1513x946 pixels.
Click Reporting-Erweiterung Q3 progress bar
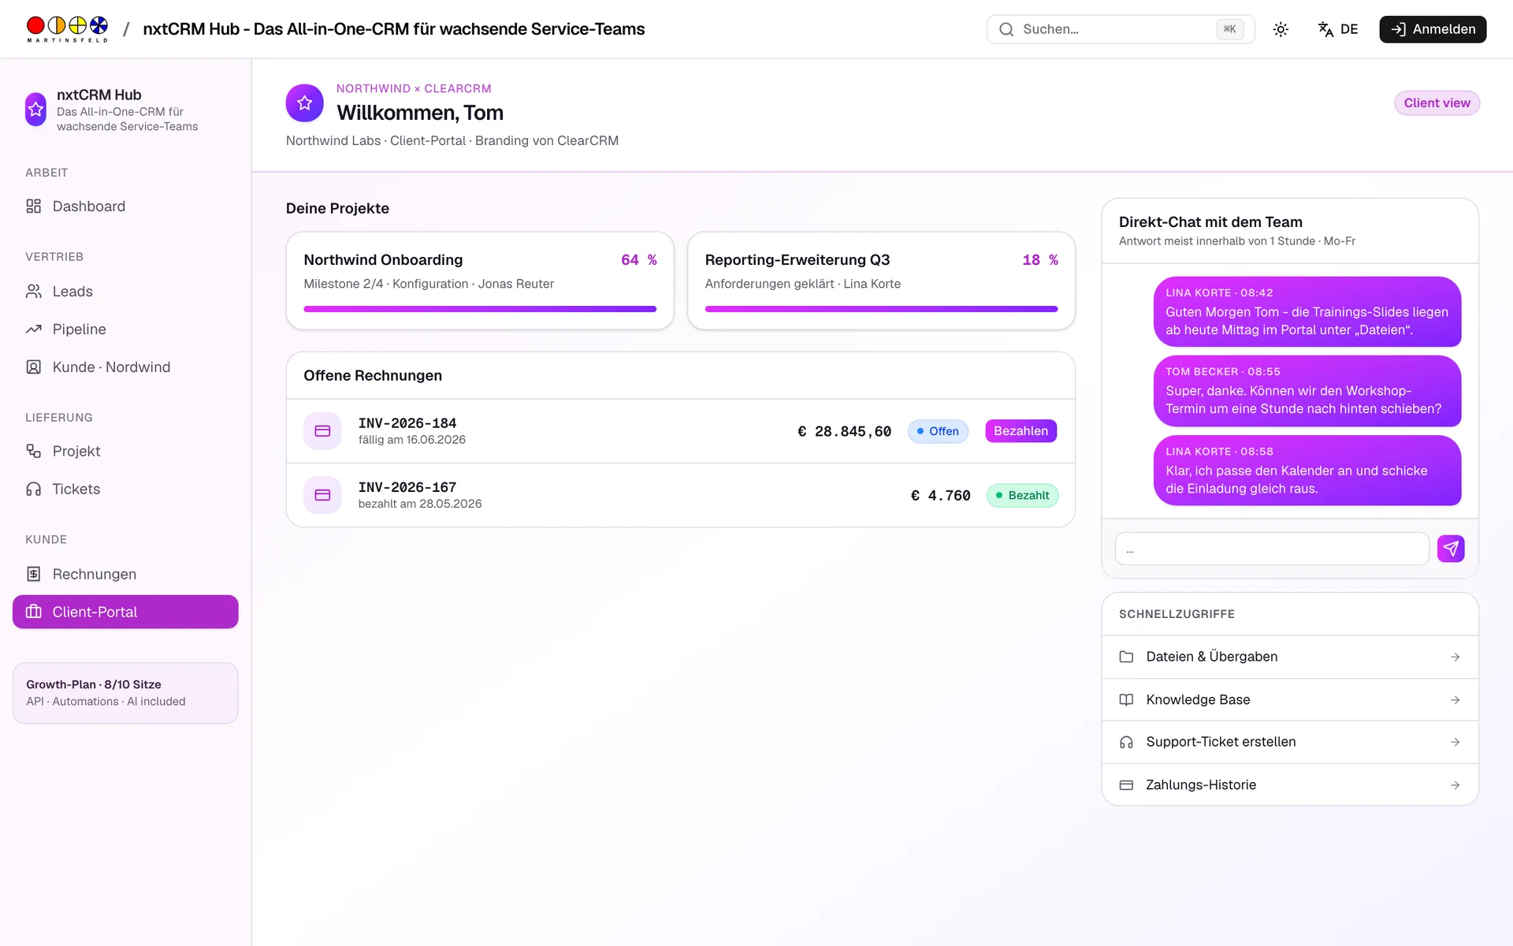[x=881, y=309]
